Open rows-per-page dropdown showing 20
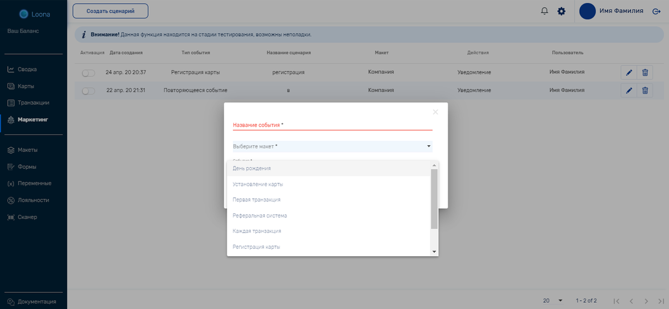 (x=553, y=301)
